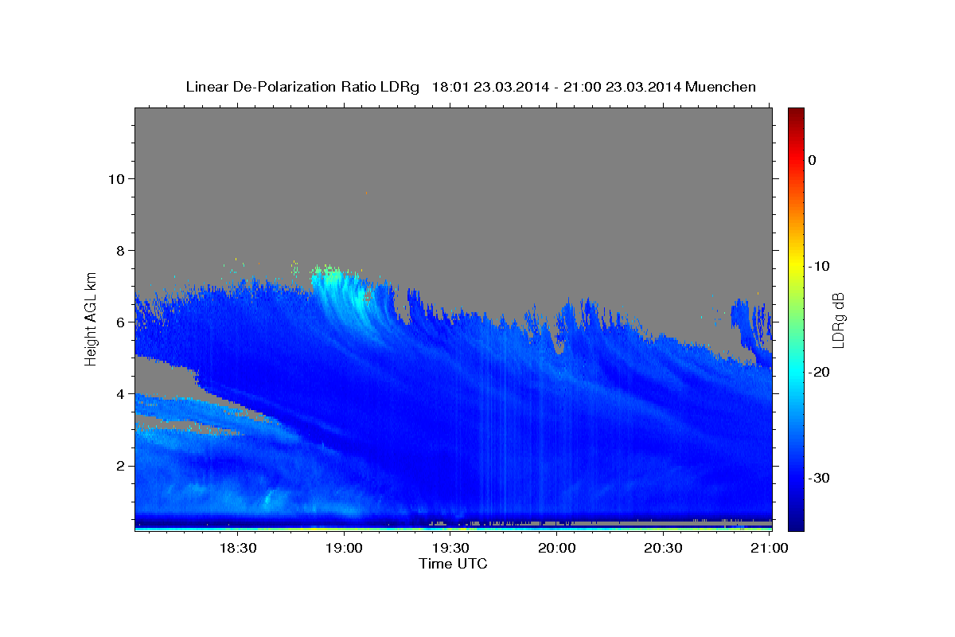
Task: Click the 'Height AGL km' axis label
Action: pyautogui.click(x=91, y=318)
